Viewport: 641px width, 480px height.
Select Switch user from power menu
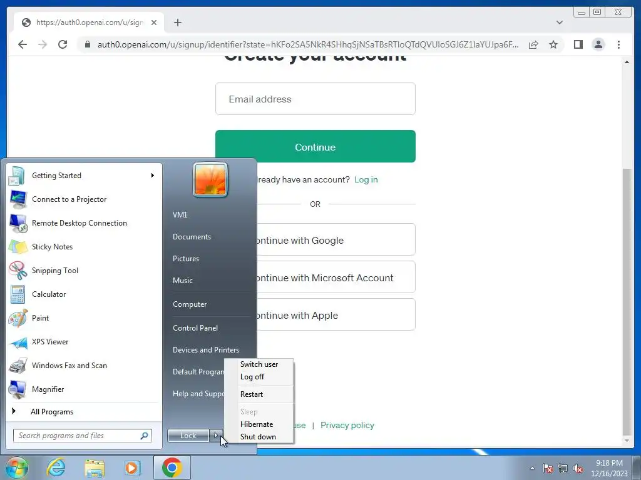click(x=259, y=364)
